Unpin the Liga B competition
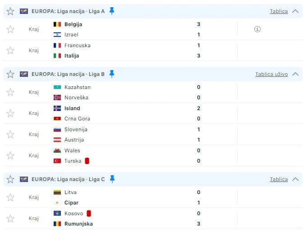 click(112, 74)
